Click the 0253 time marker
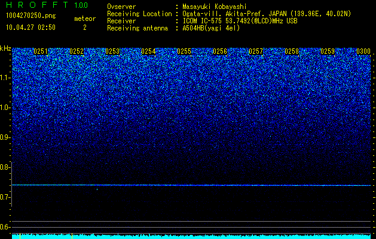The height and width of the screenshot is (239, 376). coord(112,51)
